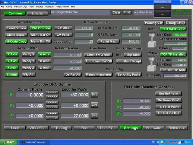Screen dimensions: 193x145
Task: Open the Operator menu
Action: 49,7
